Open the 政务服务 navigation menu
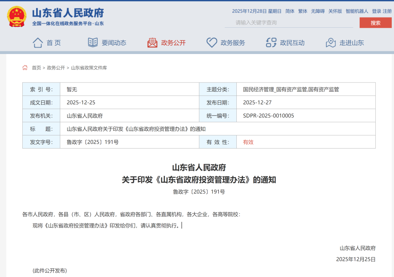This screenshot has height=277, width=394. pyautogui.click(x=233, y=43)
